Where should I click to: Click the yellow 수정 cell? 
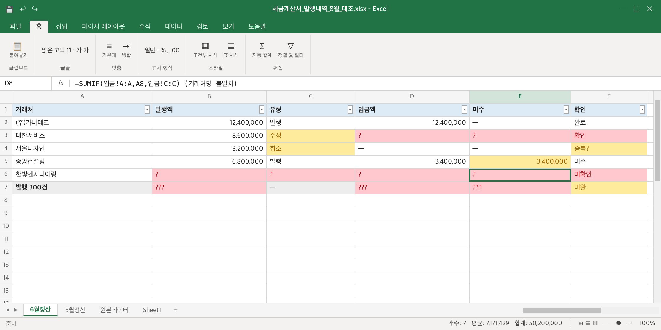311,136
